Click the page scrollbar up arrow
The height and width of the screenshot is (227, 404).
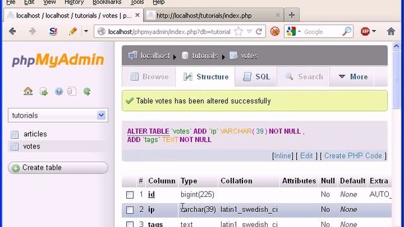(x=396, y=46)
